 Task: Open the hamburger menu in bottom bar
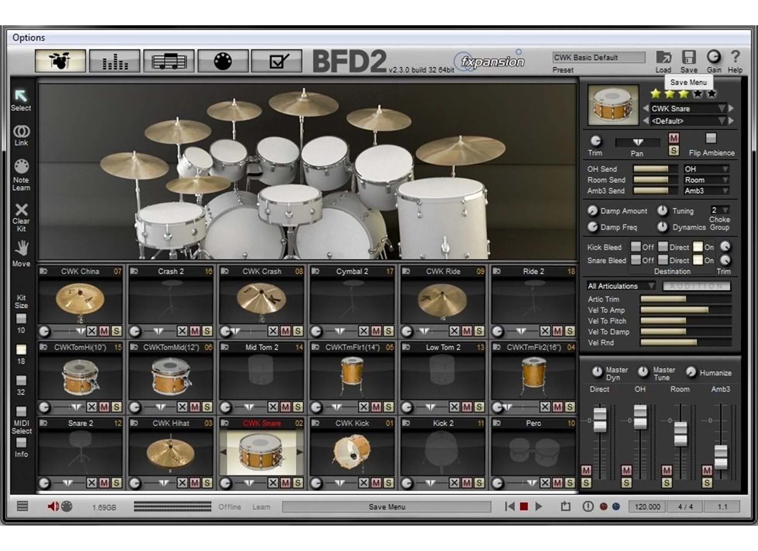23,506
